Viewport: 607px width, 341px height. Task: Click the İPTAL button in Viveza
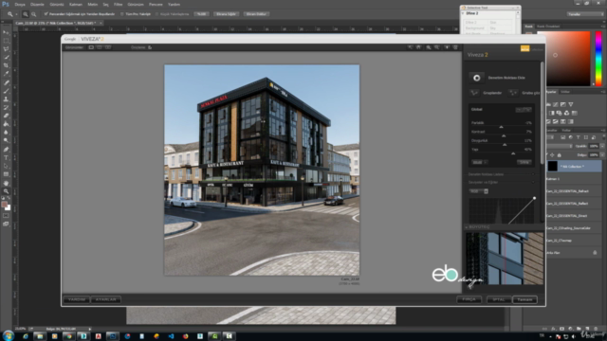[498, 299]
